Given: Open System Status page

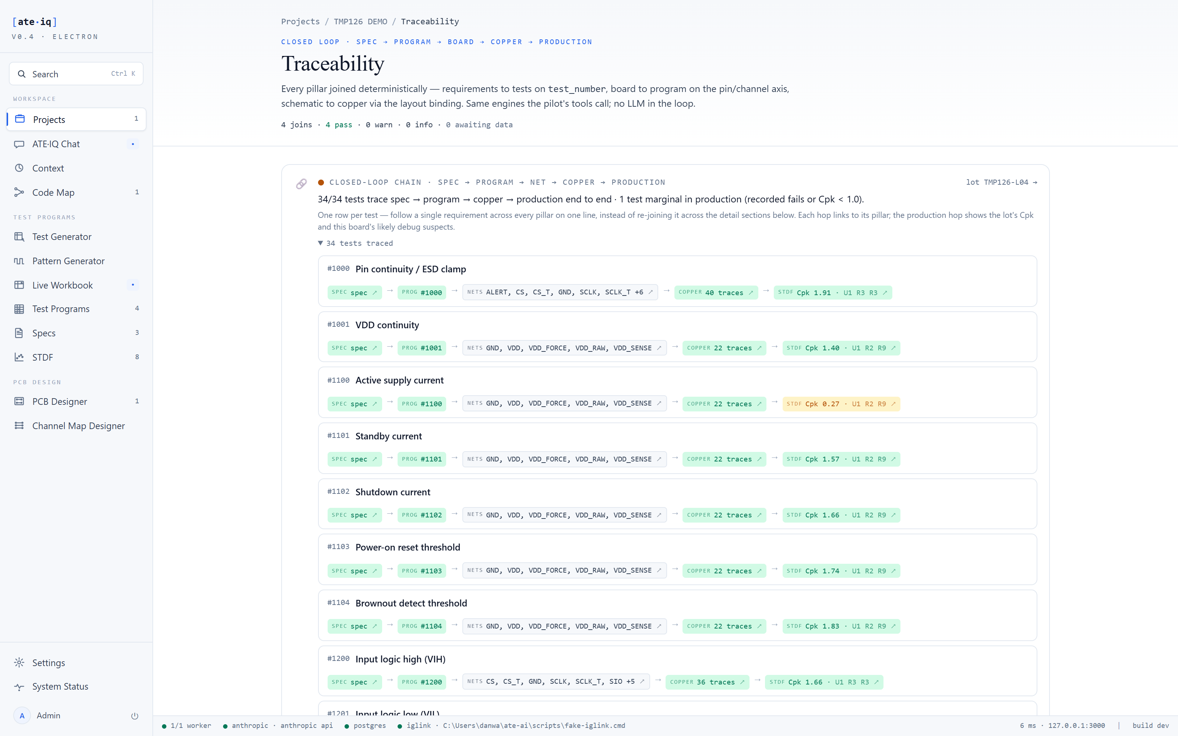Looking at the screenshot, I should (x=77, y=687).
